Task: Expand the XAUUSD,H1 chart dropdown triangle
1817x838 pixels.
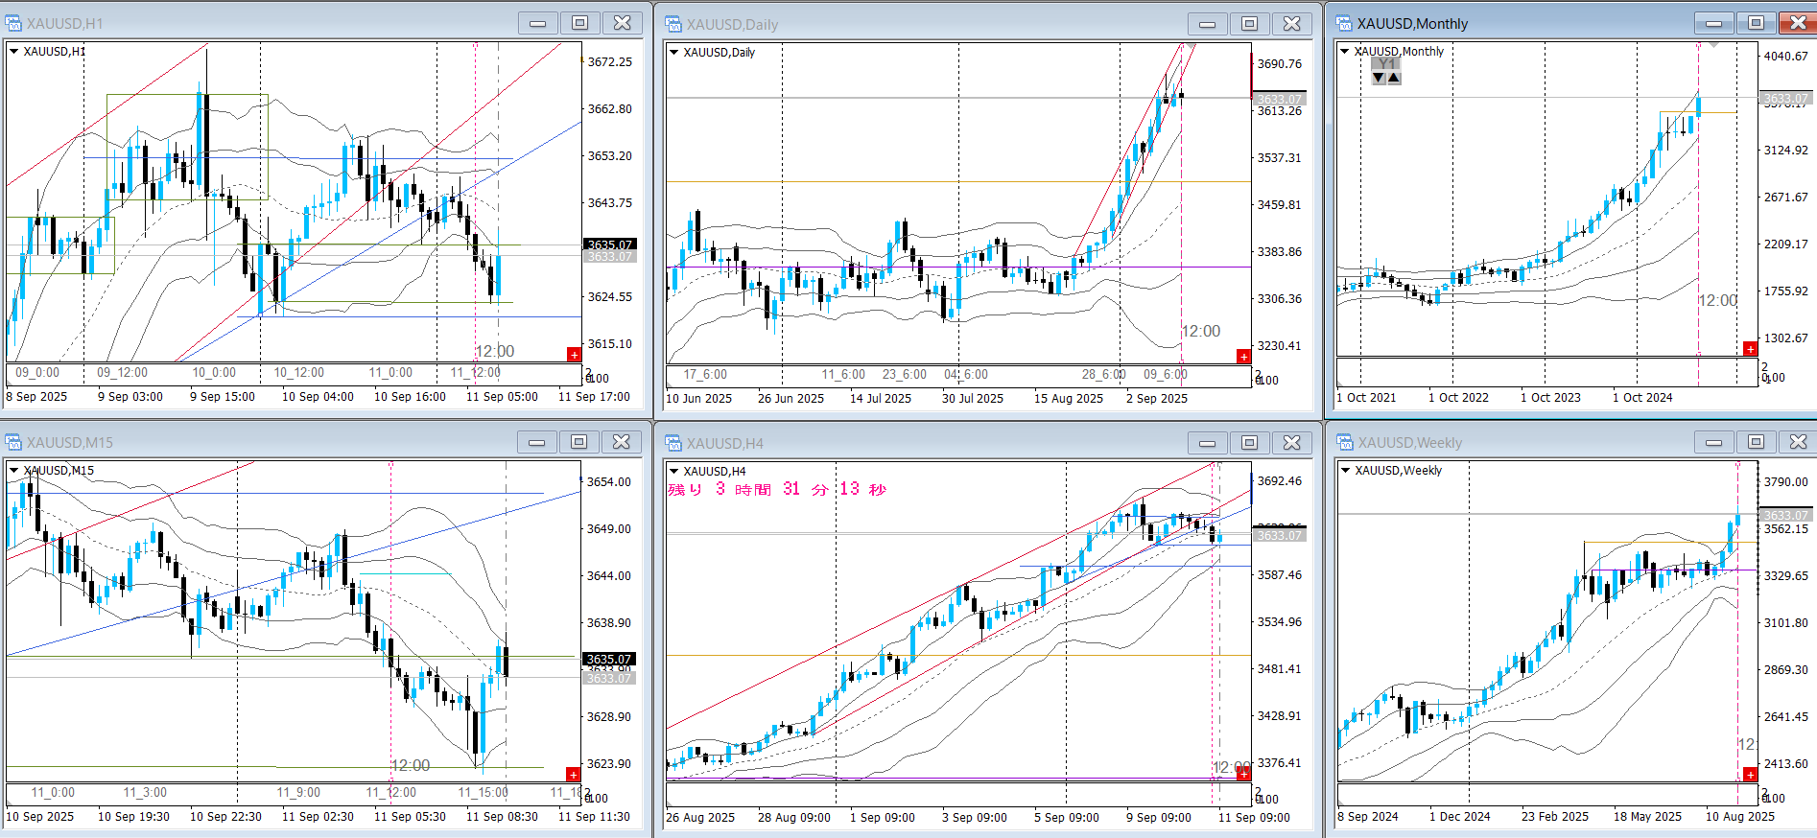Action: 14,52
